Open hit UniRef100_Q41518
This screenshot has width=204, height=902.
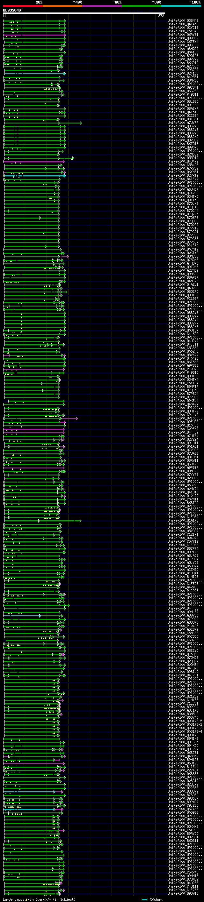(x=183, y=112)
